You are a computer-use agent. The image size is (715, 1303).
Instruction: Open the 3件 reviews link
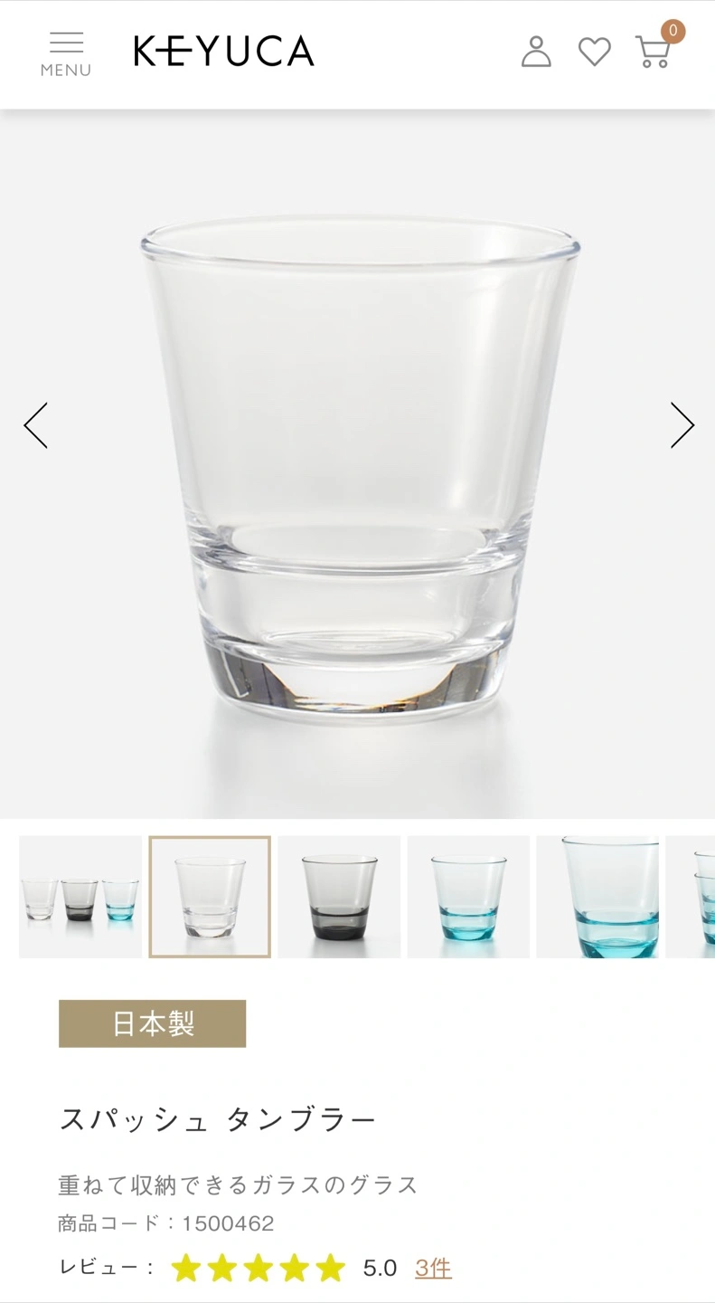[x=433, y=1268]
